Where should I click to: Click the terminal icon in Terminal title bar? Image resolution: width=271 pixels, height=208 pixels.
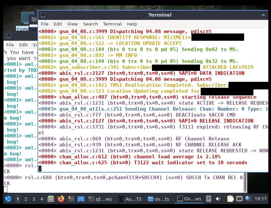(x=43, y=15)
